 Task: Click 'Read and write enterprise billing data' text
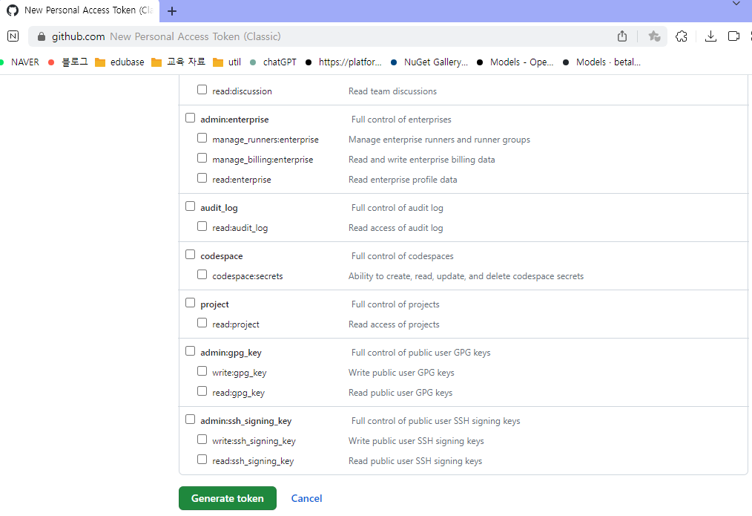pyautogui.click(x=421, y=160)
